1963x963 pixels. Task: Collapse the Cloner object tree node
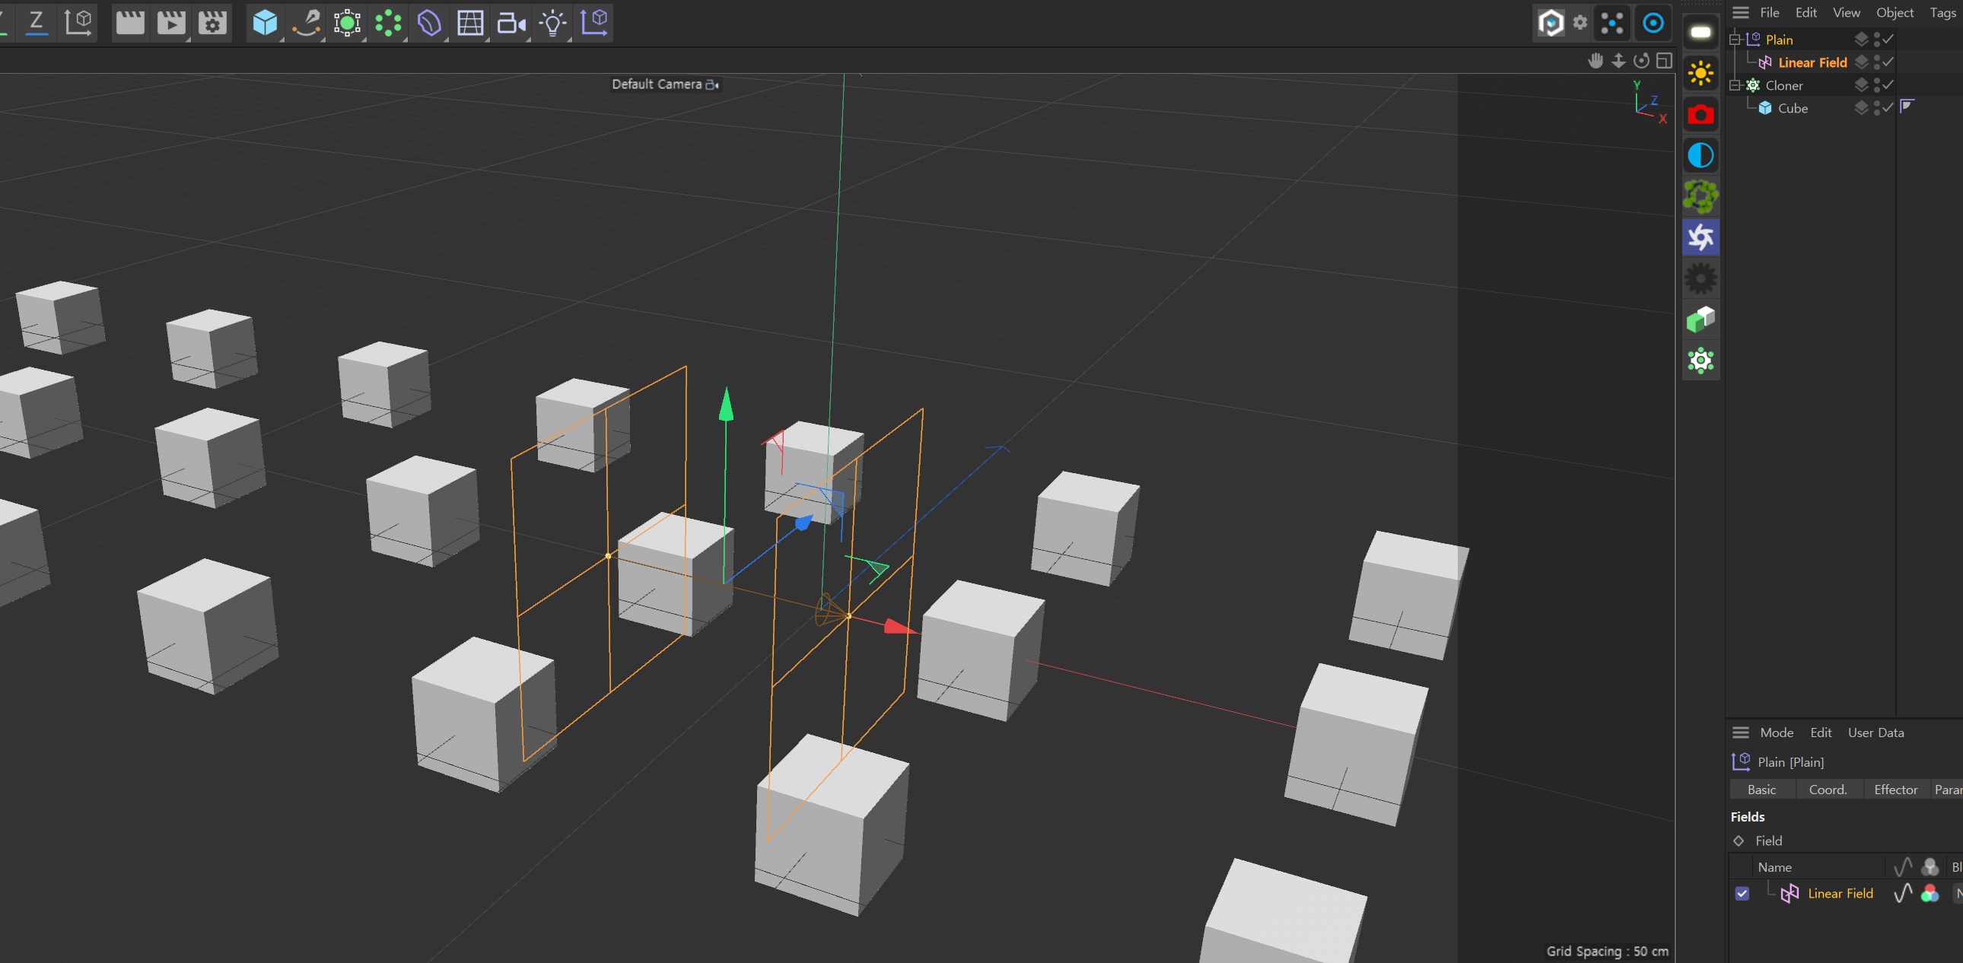click(x=1735, y=85)
